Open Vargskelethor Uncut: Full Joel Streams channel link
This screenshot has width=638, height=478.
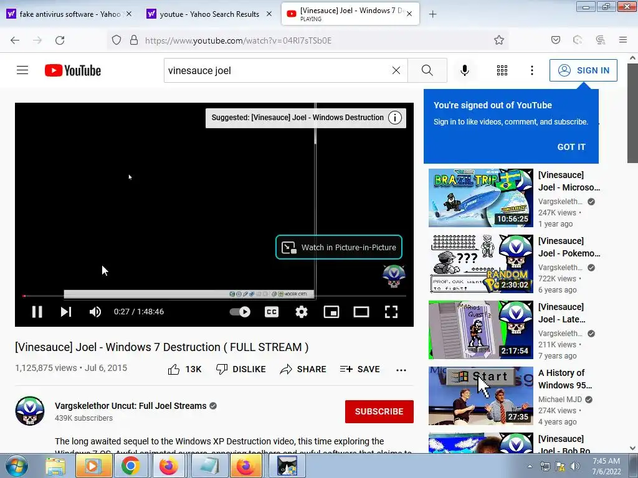131,406
